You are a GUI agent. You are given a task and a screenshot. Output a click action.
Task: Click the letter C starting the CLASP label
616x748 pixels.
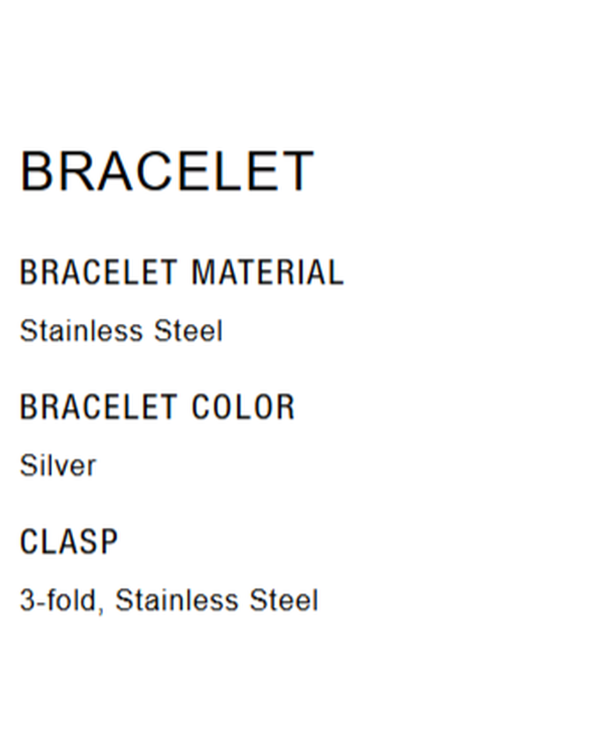pos(28,542)
